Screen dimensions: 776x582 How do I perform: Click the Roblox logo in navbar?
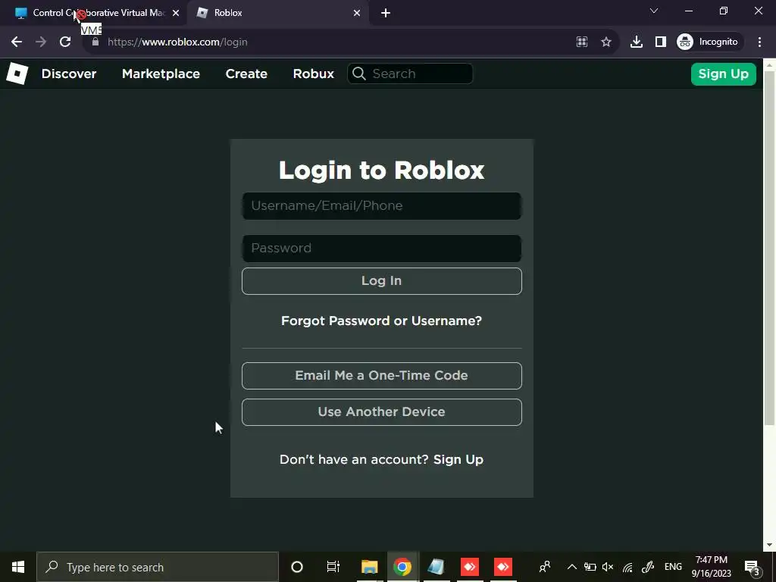[17, 74]
